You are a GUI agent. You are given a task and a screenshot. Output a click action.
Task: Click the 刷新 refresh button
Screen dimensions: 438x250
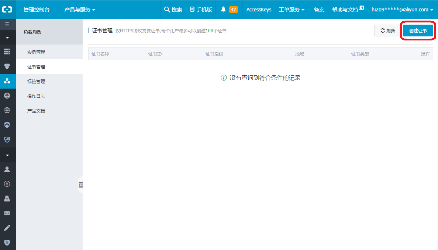point(387,31)
